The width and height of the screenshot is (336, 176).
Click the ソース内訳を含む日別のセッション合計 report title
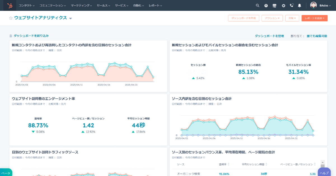pos(202,99)
